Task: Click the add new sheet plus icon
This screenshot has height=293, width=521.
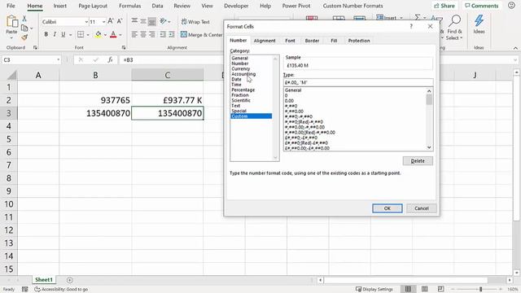Action: (x=69, y=280)
